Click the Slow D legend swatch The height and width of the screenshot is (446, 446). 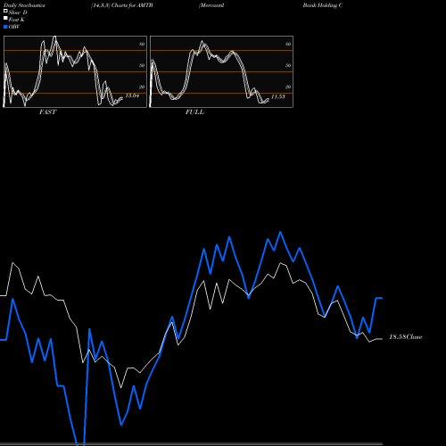(5, 11)
